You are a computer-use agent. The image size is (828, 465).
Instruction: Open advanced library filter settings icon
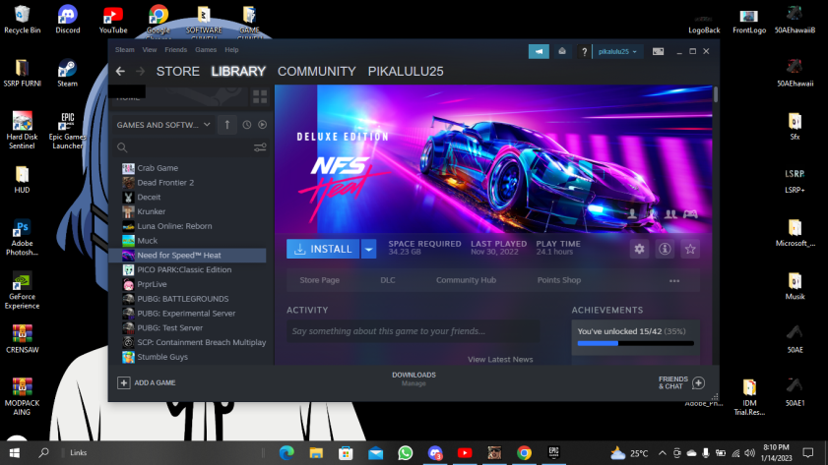click(x=260, y=147)
